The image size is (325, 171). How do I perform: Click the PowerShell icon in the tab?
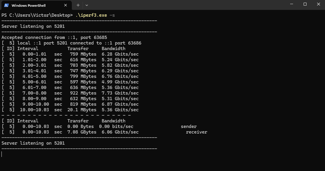tap(6, 5)
